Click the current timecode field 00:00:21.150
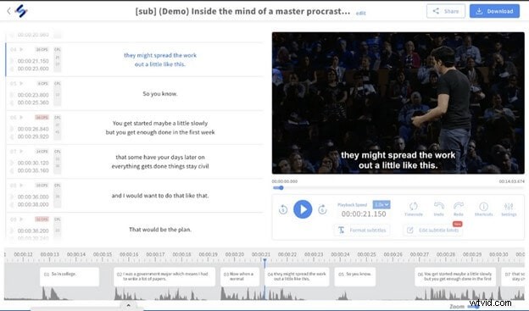The height and width of the screenshot is (311, 529). 364,214
